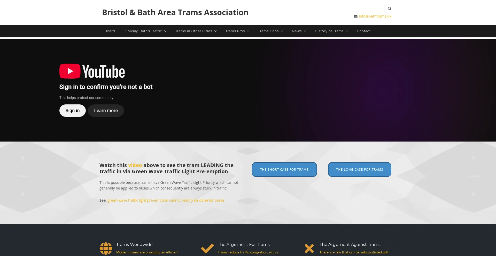The image size is (496, 256).
Task: Expand the Trams in Other Cities chevron
Action: point(215,31)
